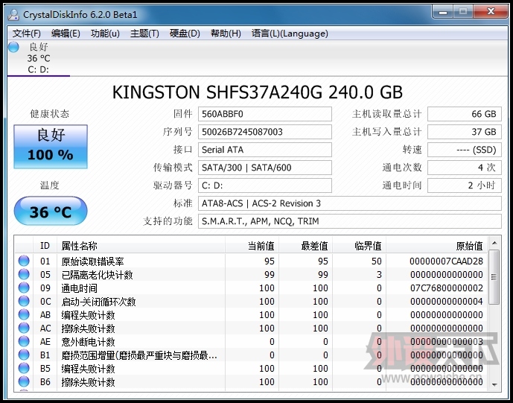Click the 最差值 column header
The height and width of the screenshot is (403, 513).
(305, 245)
